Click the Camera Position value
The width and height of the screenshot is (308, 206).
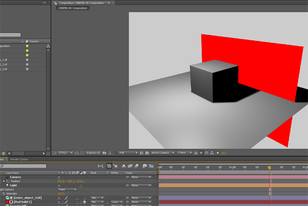tap(71, 181)
